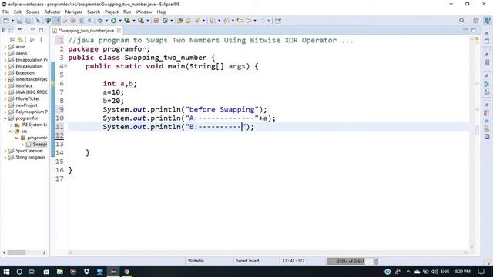Open Chrome from the taskbar
The width and height of the screenshot is (493, 277).
click(x=126, y=272)
